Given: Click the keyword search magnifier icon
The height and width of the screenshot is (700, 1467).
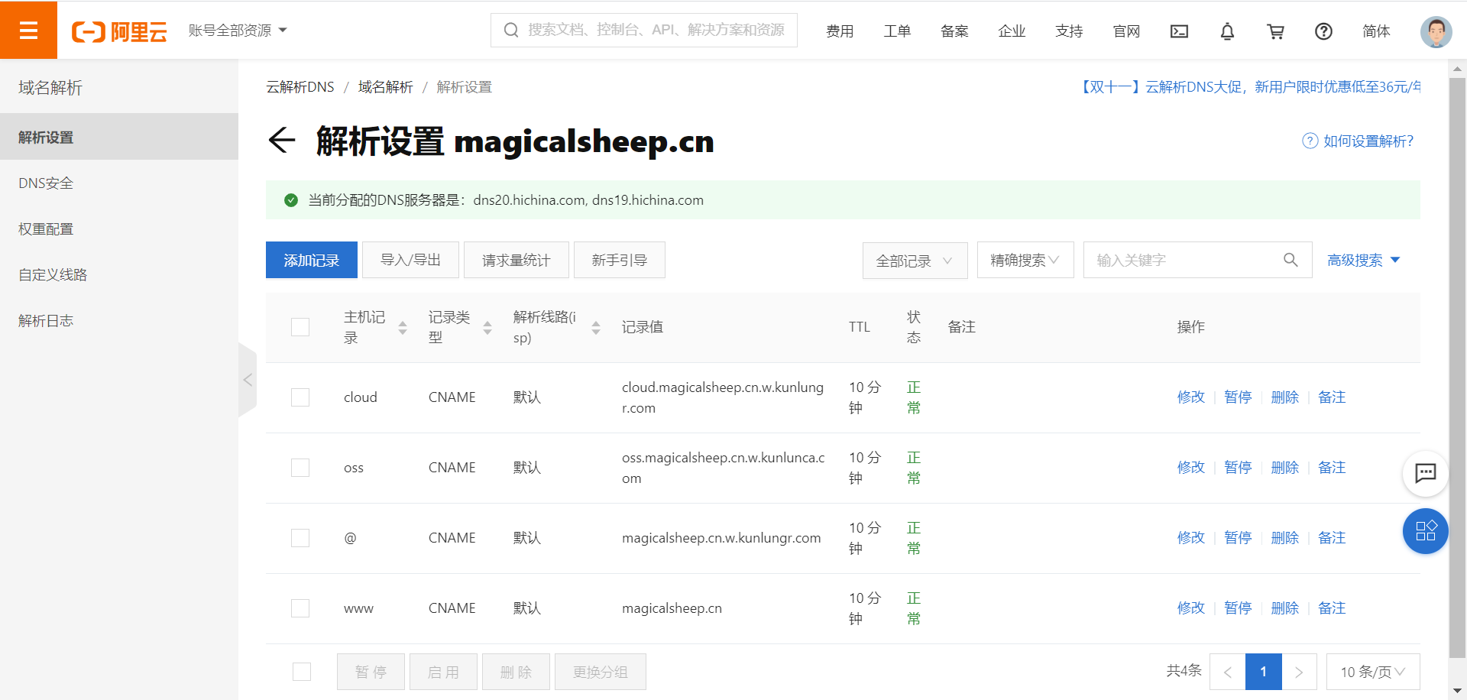Looking at the screenshot, I should pyautogui.click(x=1291, y=260).
